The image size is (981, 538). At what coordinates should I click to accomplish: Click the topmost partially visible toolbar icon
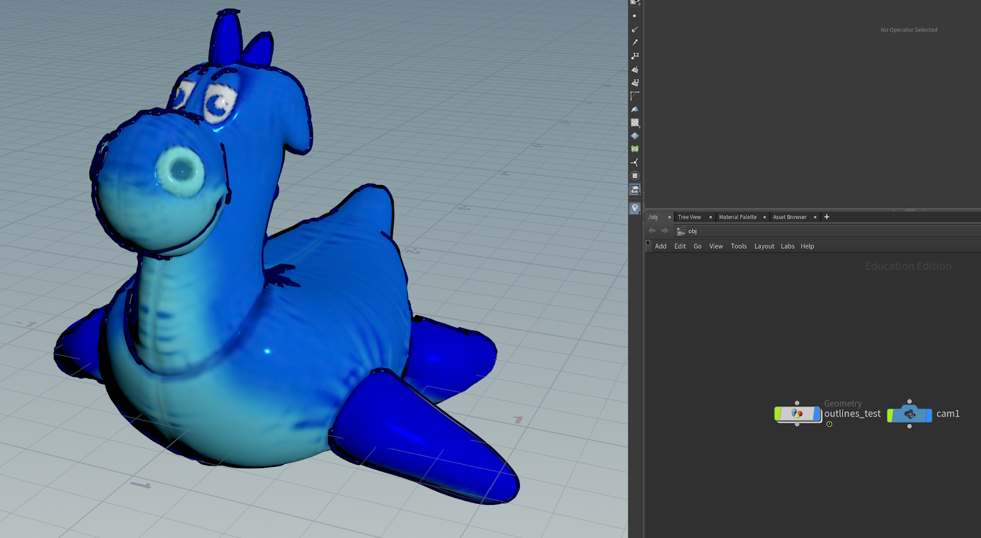[x=635, y=2]
